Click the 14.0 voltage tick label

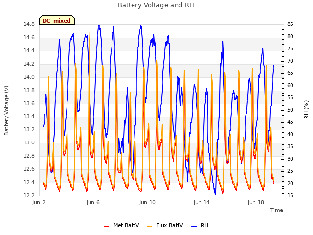[x=29, y=77]
